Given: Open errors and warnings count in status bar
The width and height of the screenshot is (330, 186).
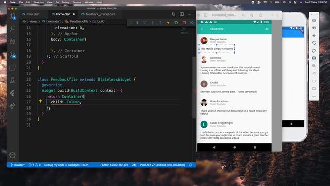Looking at the screenshot, I should pyautogui.click(x=35, y=165).
